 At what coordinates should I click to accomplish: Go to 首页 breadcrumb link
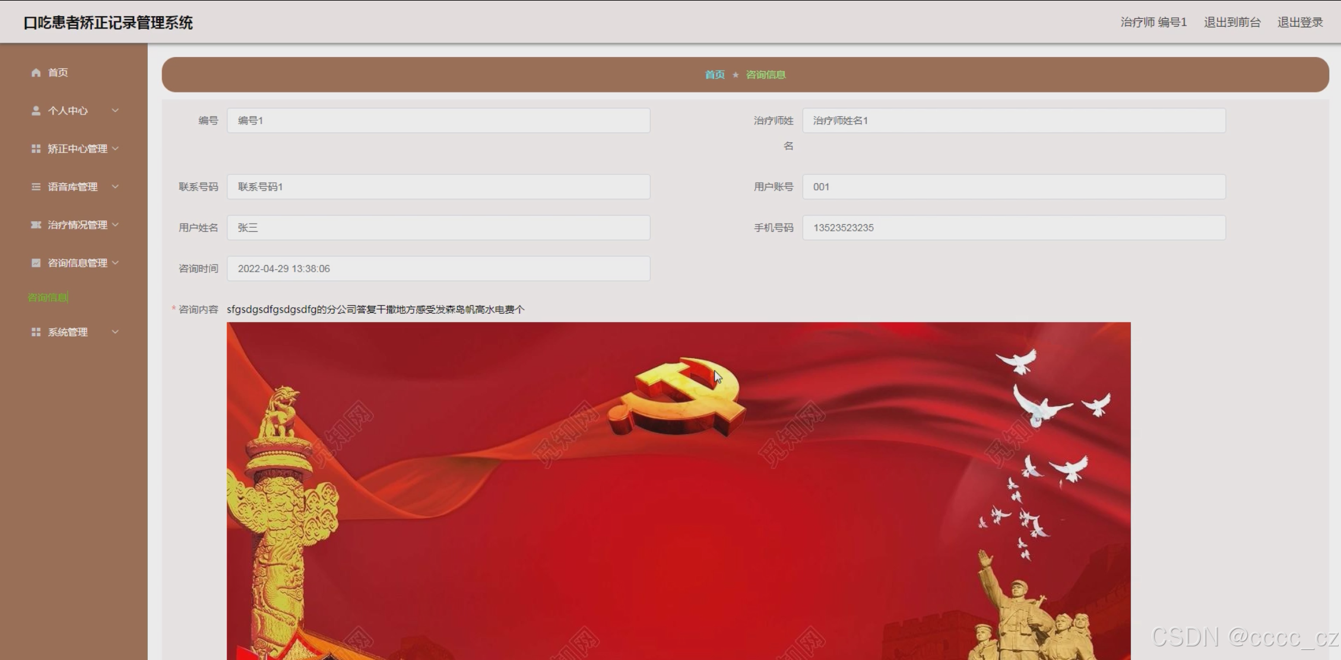[x=715, y=75]
